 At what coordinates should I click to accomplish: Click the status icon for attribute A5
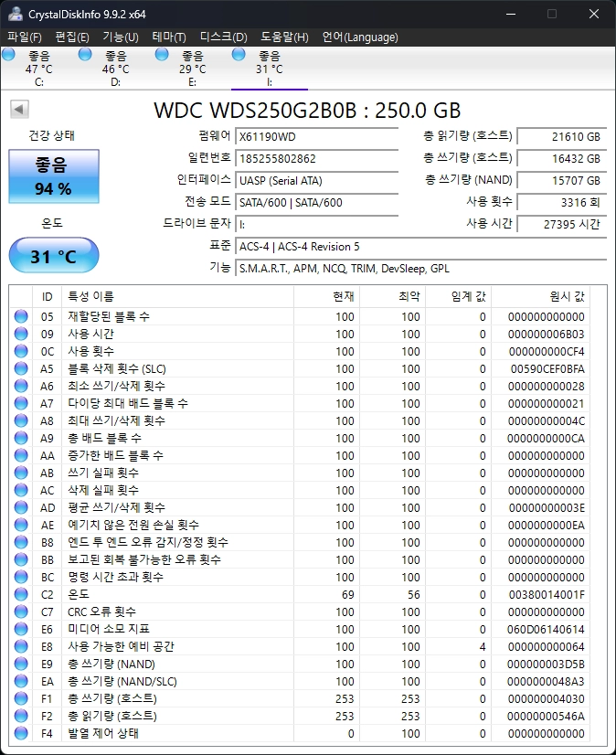21,368
